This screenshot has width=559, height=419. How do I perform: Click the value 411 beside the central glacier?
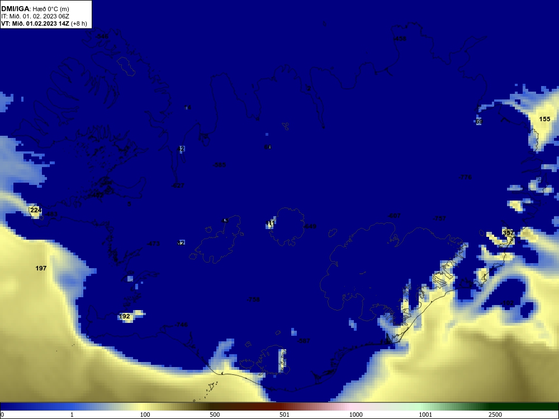pos(270,223)
